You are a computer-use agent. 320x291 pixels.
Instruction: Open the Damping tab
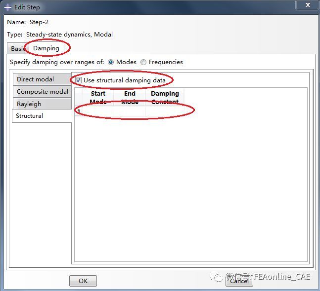(x=46, y=48)
